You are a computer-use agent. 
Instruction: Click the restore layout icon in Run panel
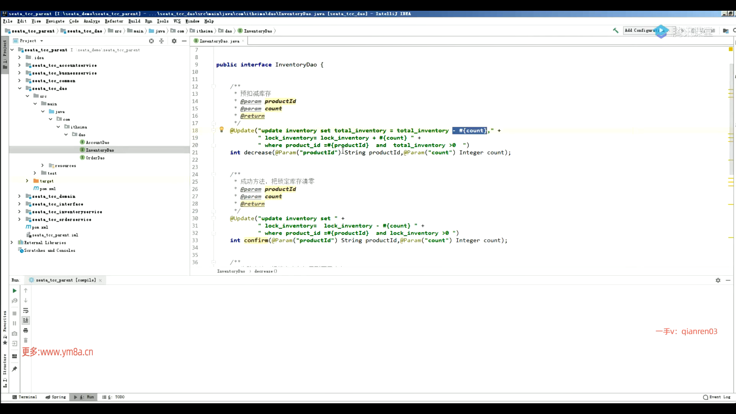(x=15, y=356)
